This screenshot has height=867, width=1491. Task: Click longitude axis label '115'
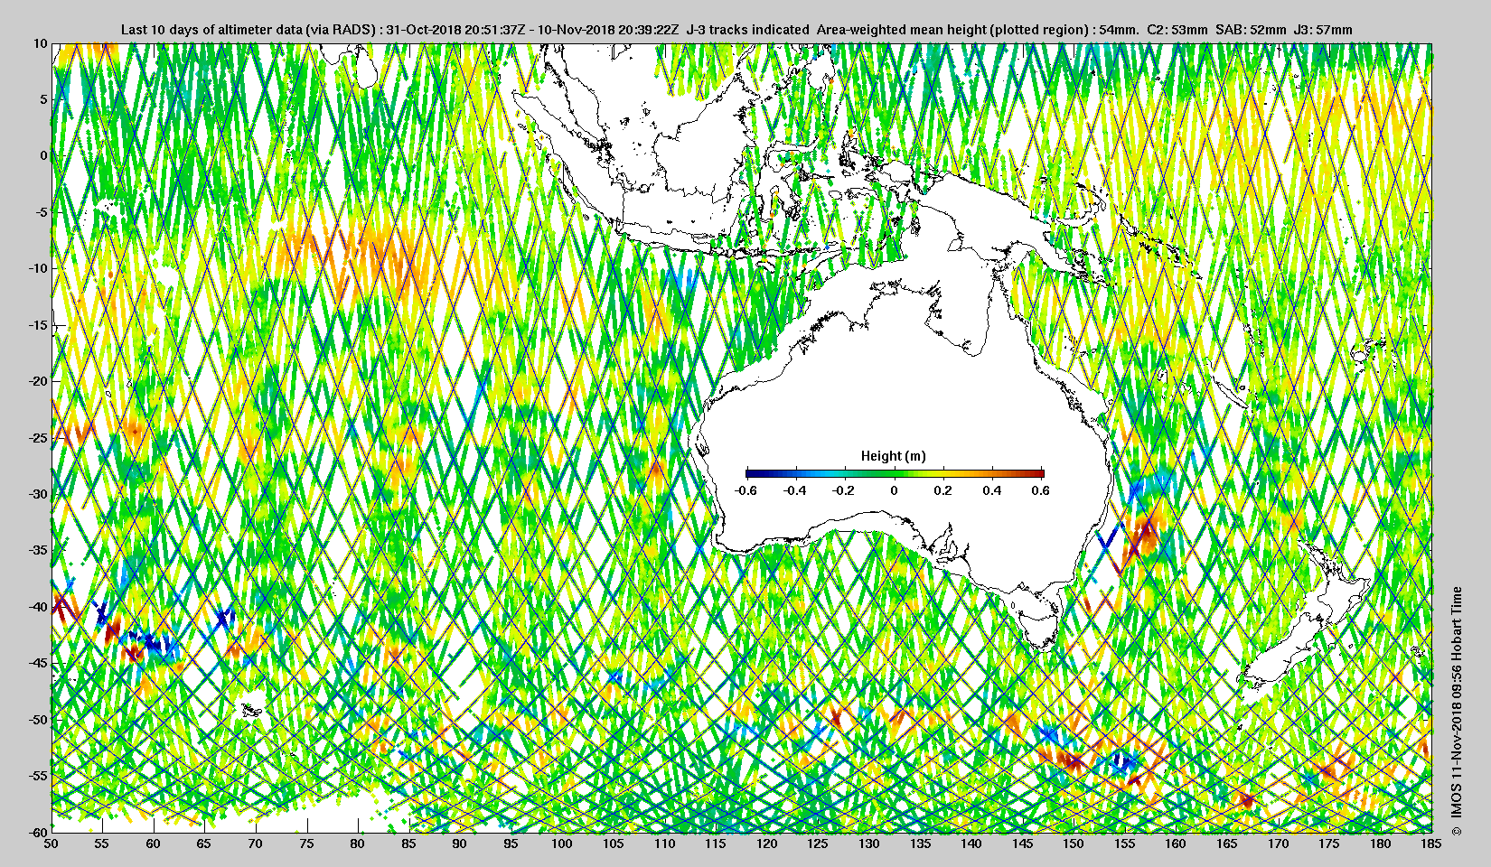716,844
